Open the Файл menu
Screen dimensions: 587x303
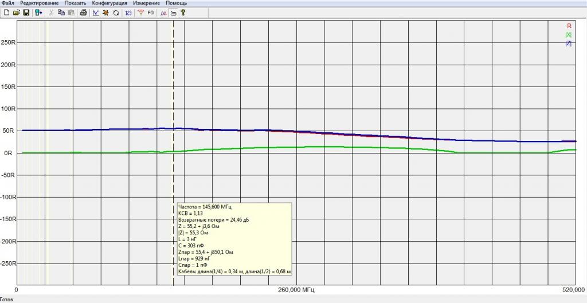pyautogui.click(x=8, y=3)
